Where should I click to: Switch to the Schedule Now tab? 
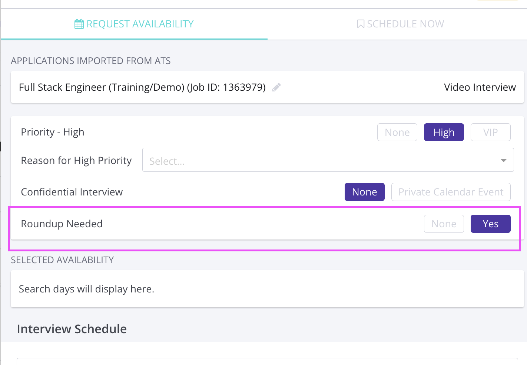pos(405,24)
